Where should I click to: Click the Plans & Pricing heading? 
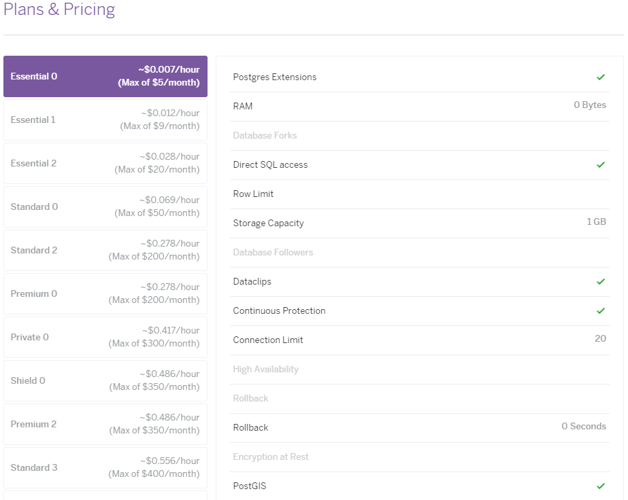click(x=59, y=10)
